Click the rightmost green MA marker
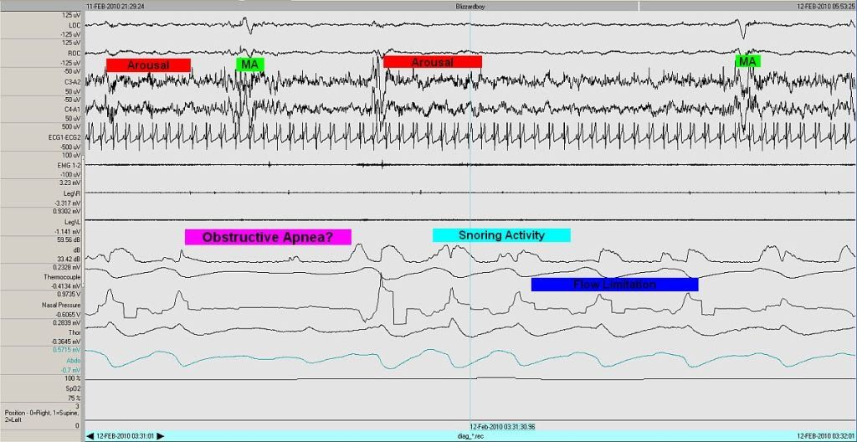Viewport: 857px width, 442px height. click(x=747, y=62)
